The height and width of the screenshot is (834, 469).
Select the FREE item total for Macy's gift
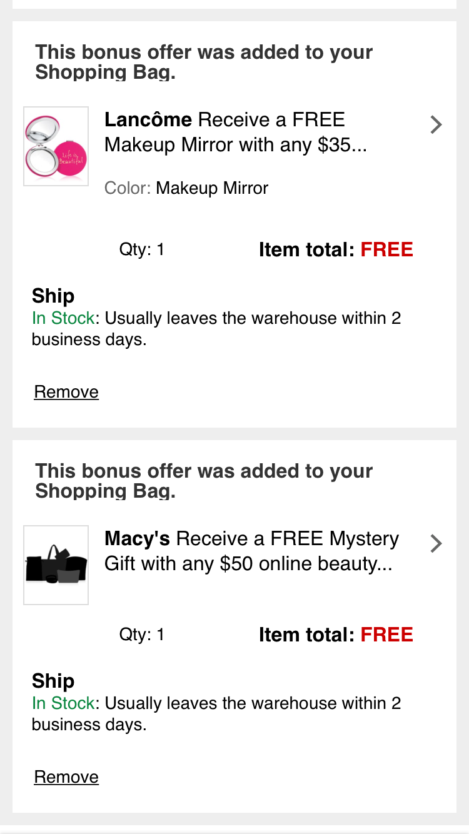(386, 635)
